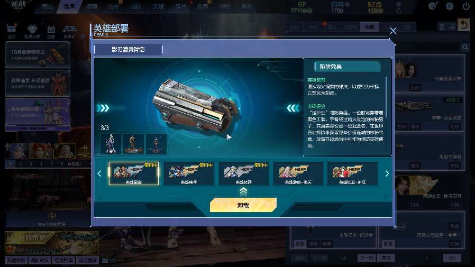The width and height of the screenshot is (475, 267).
Task: Close the 英雄部署 dialog with the X
Action: pyautogui.click(x=393, y=31)
